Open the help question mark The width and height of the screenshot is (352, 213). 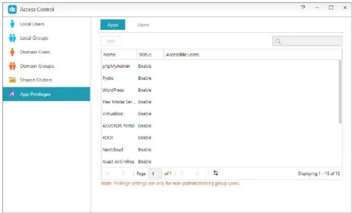303,8
